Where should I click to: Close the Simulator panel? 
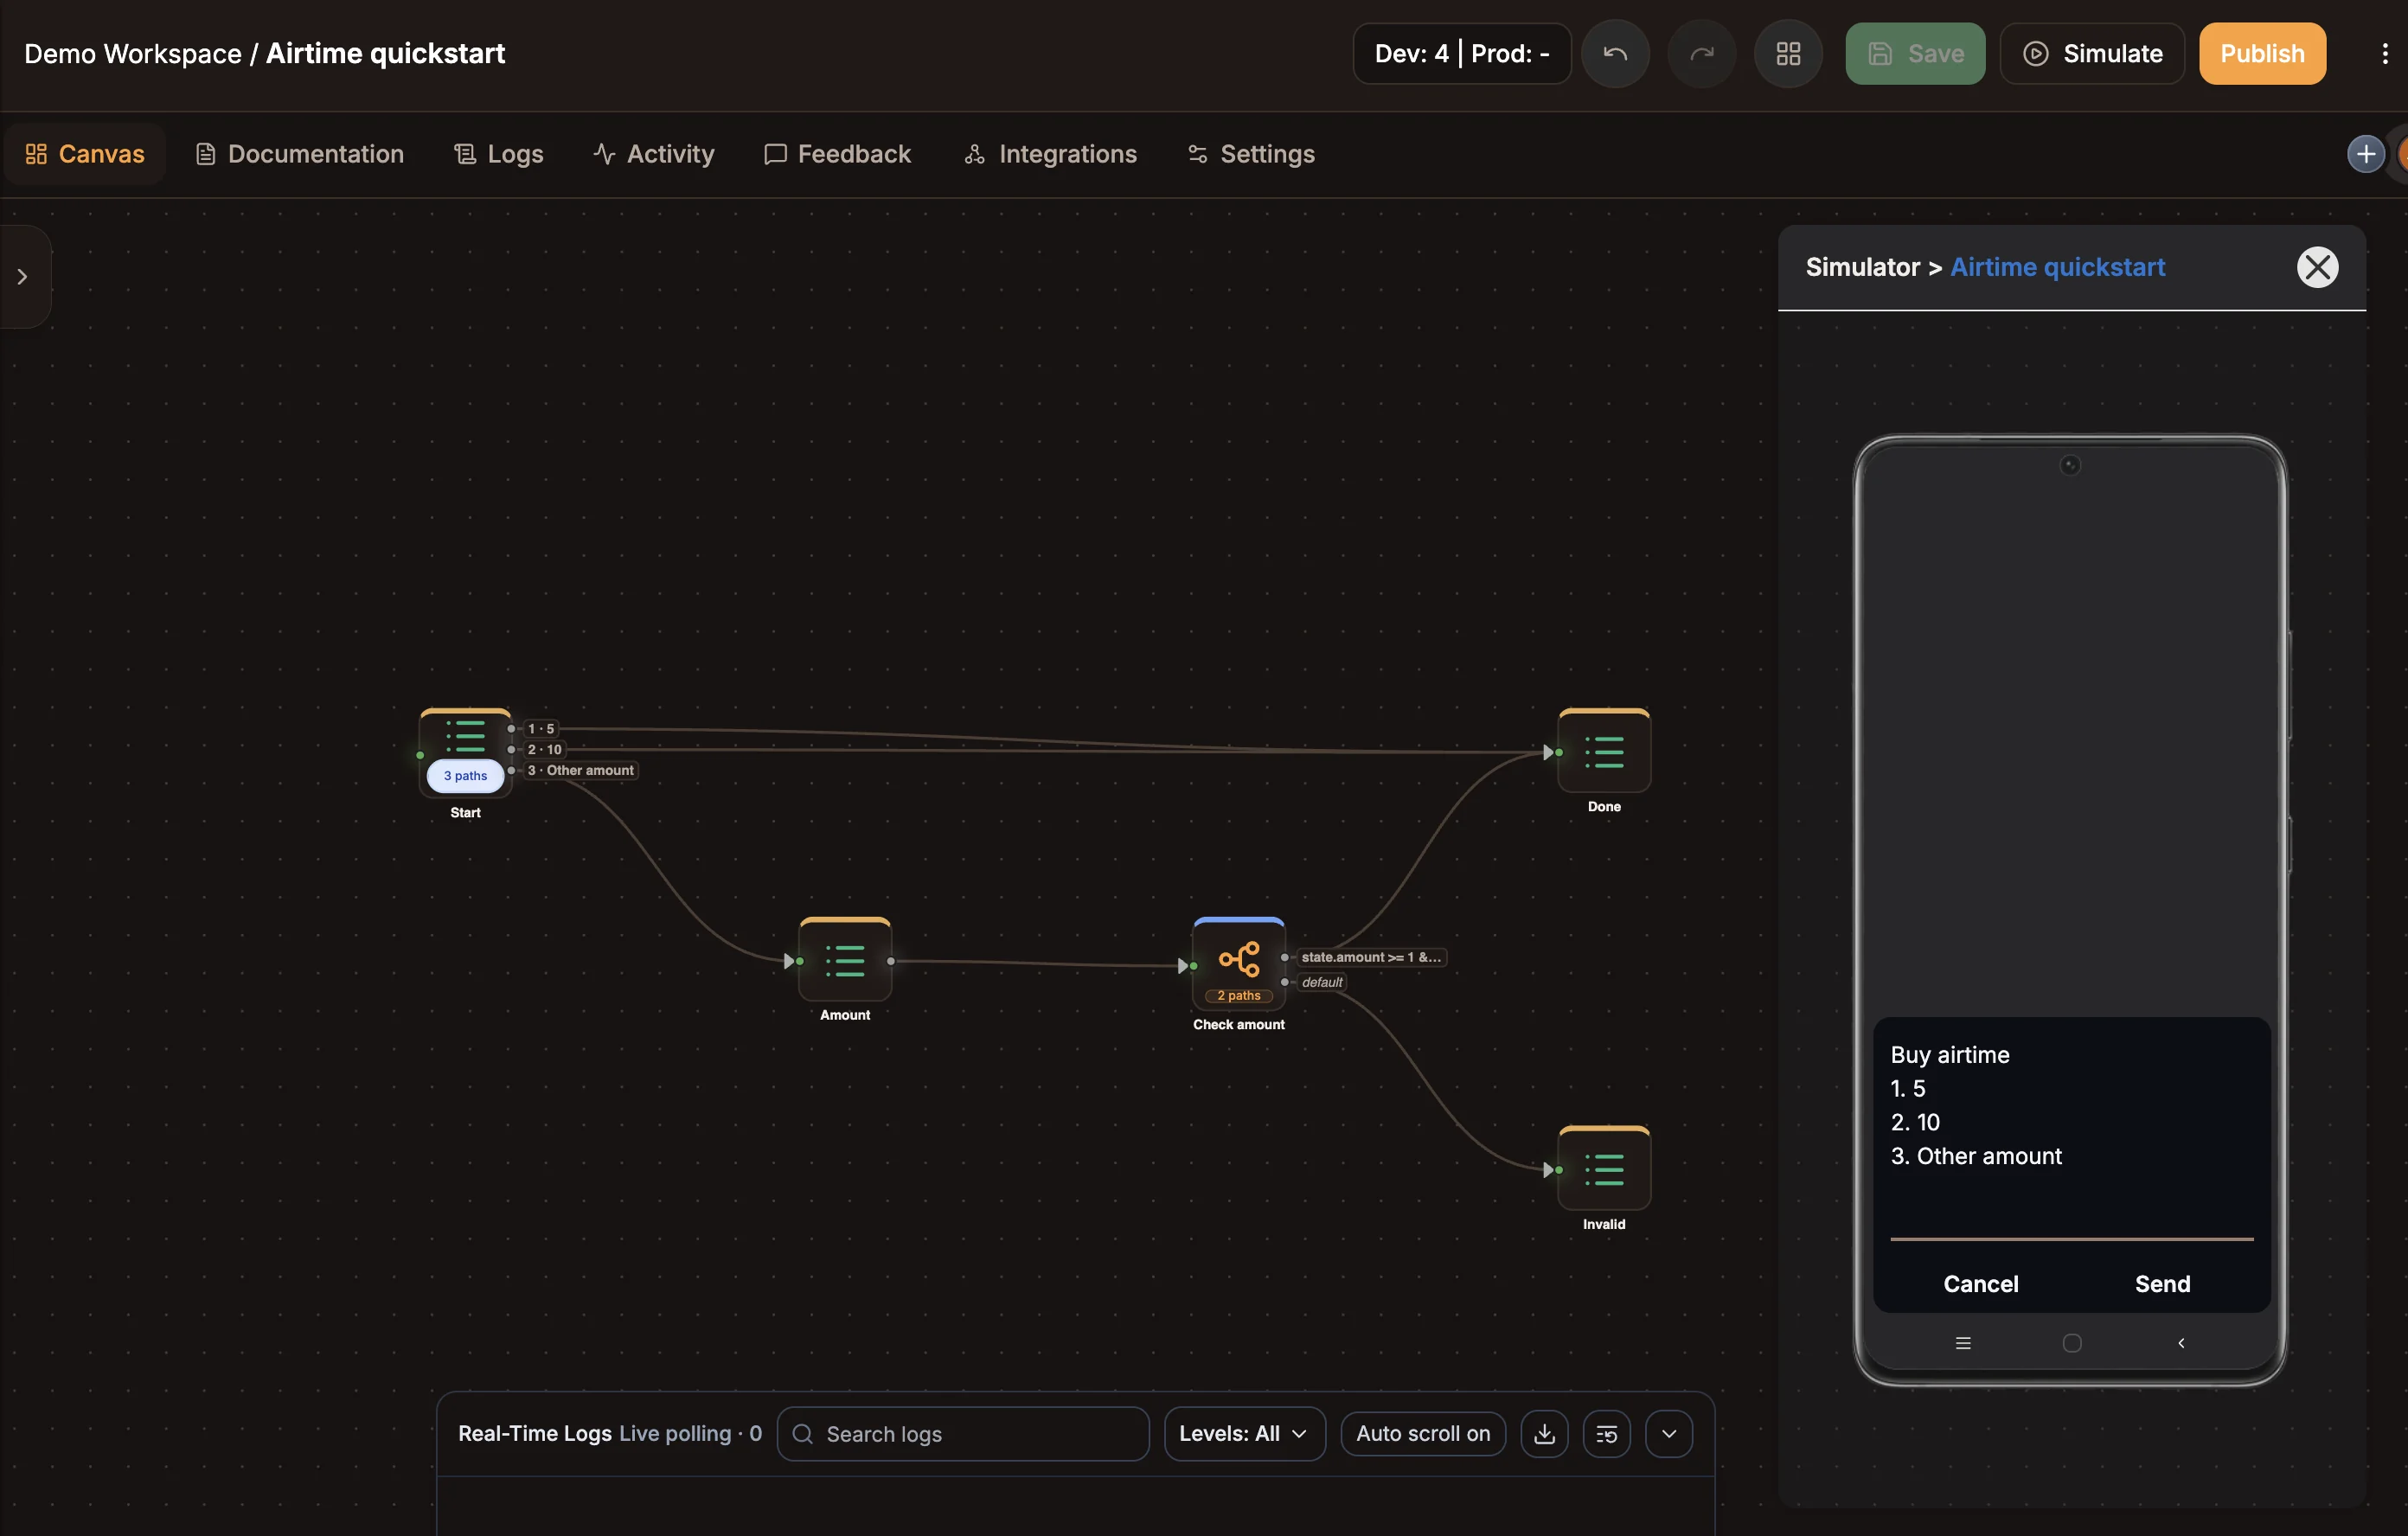(2317, 267)
